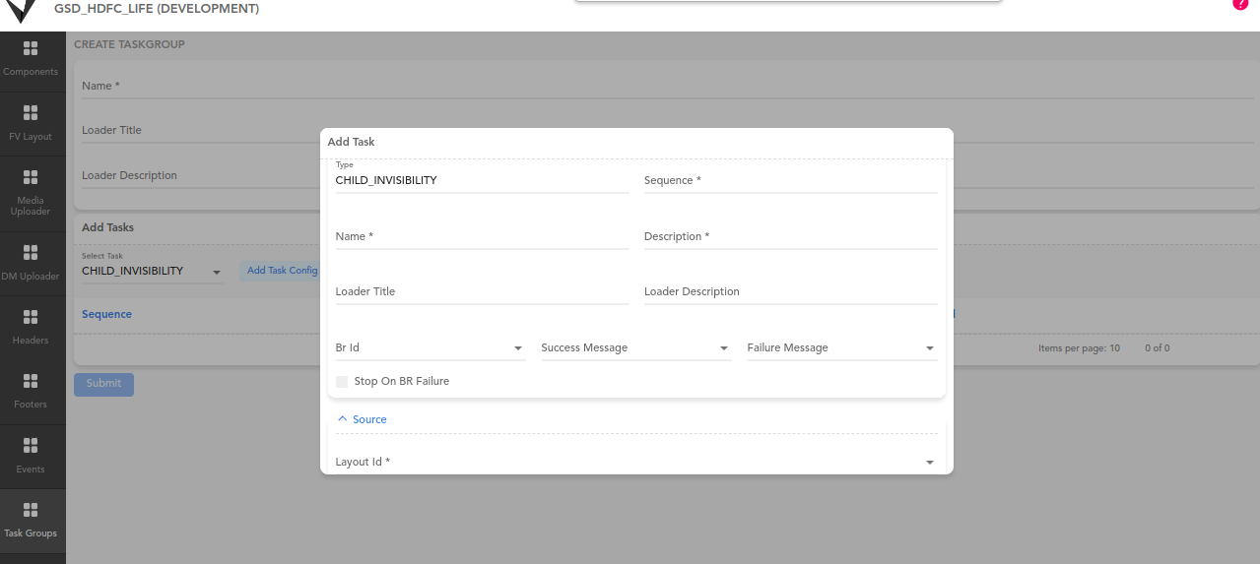Open the Br Id dropdown
This screenshot has height=564, width=1260.
(431, 347)
